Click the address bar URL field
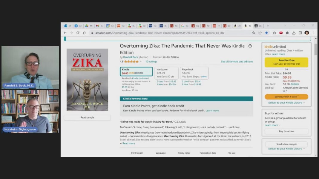The height and width of the screenshot is (179, 319). (159, 33)
